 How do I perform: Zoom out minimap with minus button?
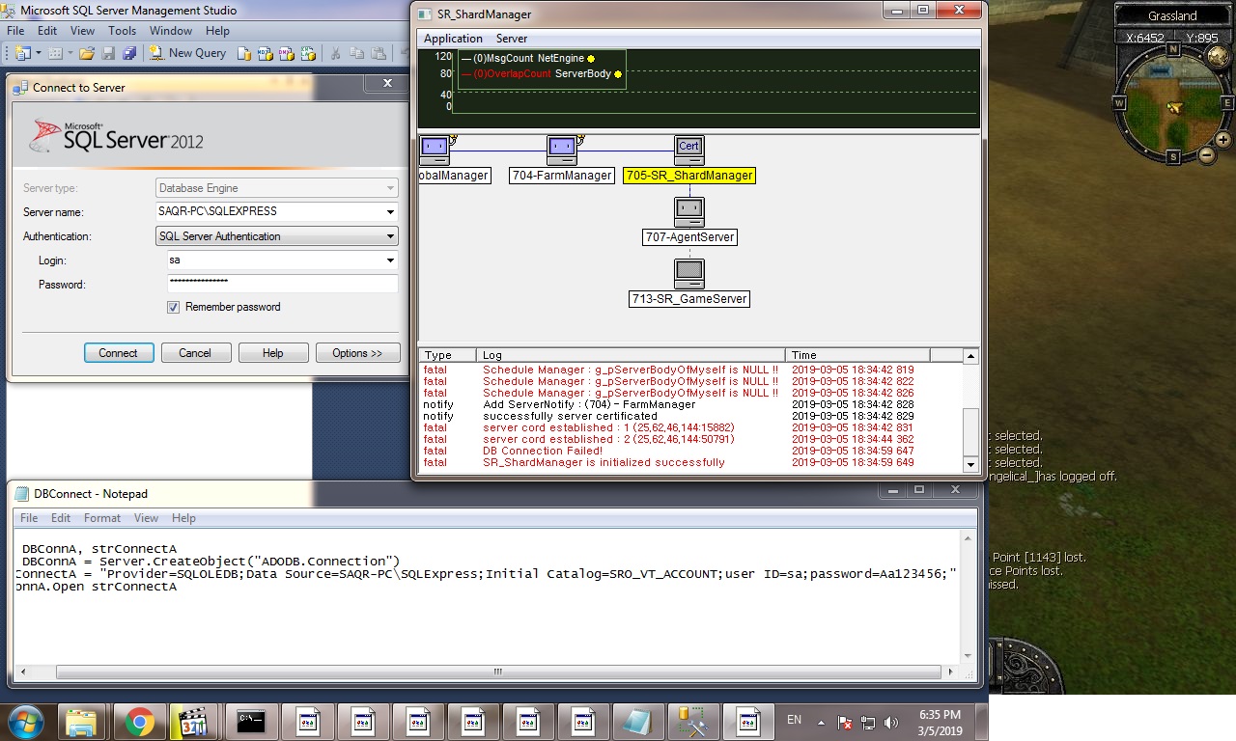1207,153
